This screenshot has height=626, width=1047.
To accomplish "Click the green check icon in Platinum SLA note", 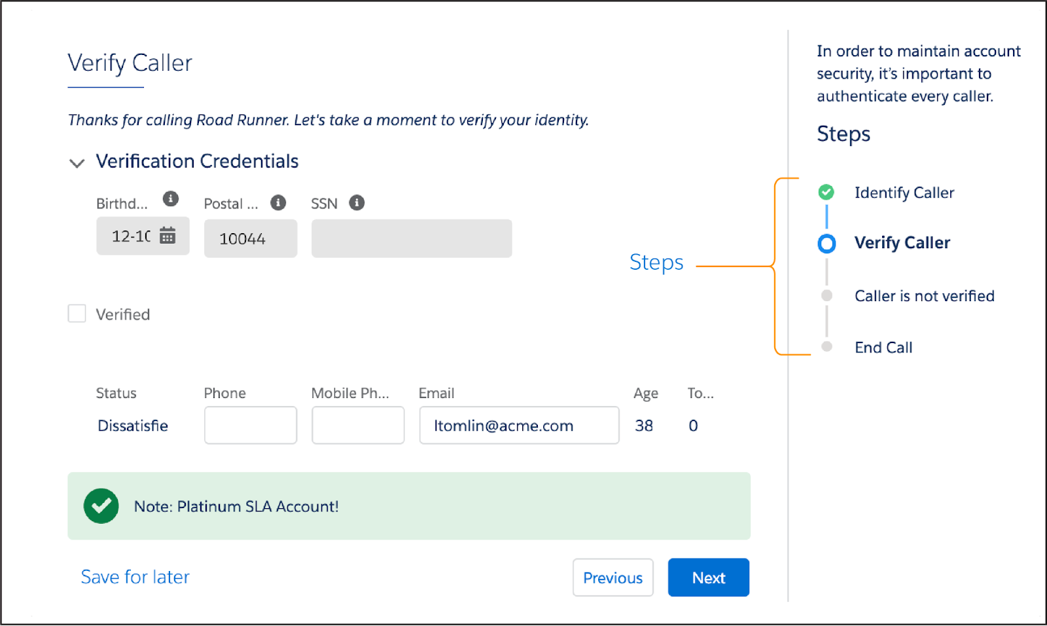I will click(101, 506).
